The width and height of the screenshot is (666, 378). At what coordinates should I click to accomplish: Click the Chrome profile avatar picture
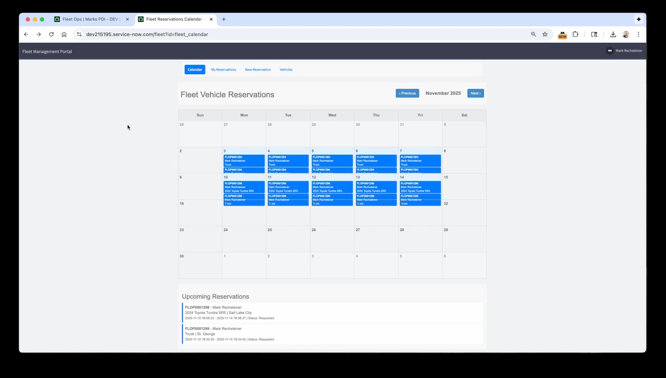click(626, 34)
